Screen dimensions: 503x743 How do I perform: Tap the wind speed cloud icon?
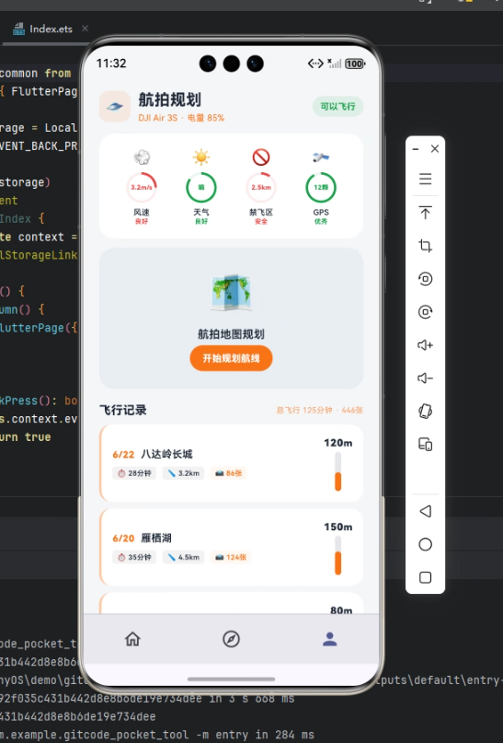coord(142,157)
